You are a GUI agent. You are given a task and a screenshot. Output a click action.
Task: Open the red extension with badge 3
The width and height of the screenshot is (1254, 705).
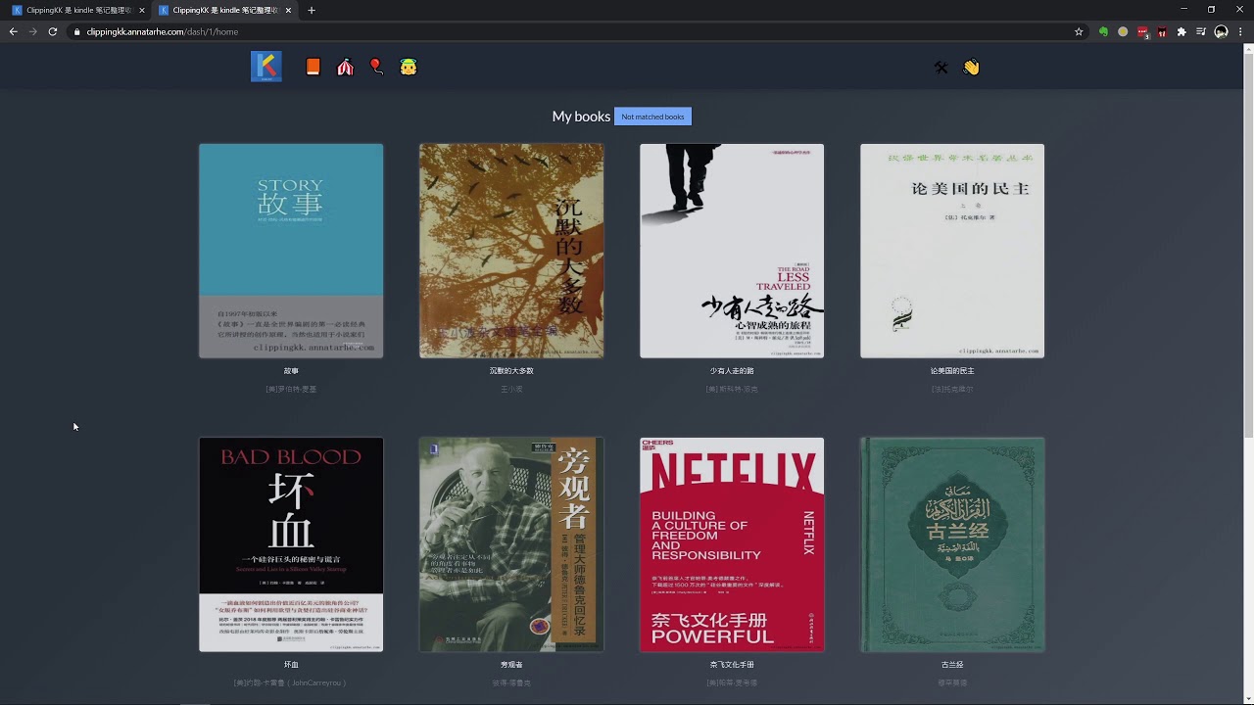1142,31
